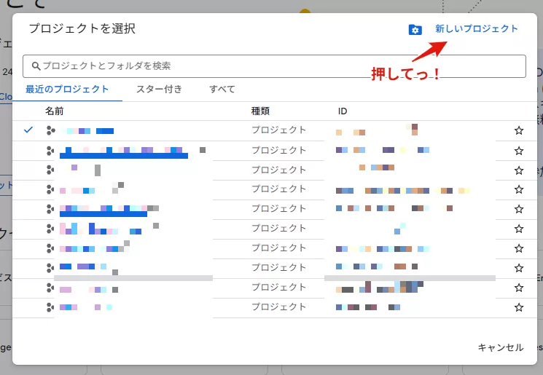Toggle the star on the fourth project row
Viewport: 543px width, 375px height.
(x=519, y=189)
